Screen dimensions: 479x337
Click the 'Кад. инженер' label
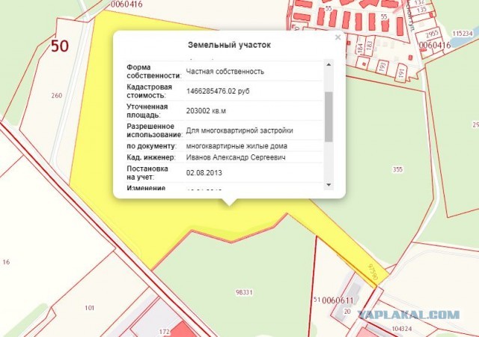[x=151, y=157]
